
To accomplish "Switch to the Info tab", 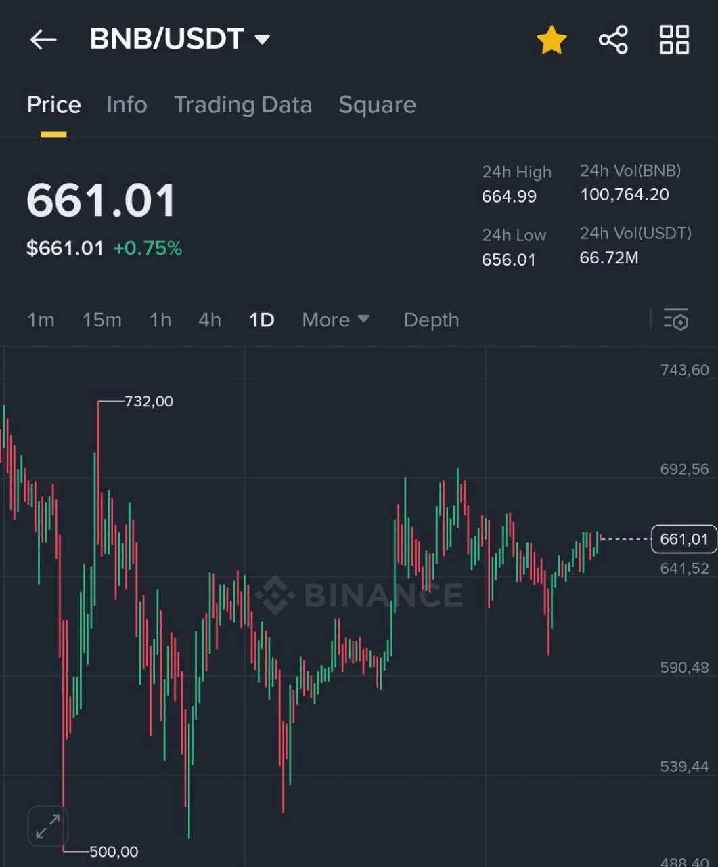I will [127, 105].
